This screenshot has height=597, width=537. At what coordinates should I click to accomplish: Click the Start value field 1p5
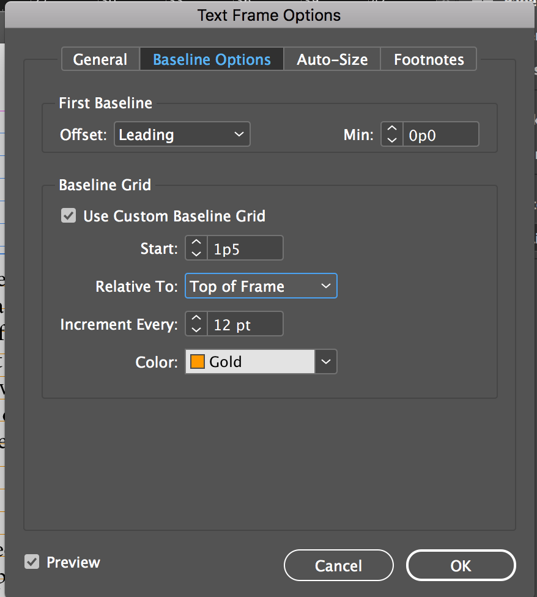coord(245,248)
